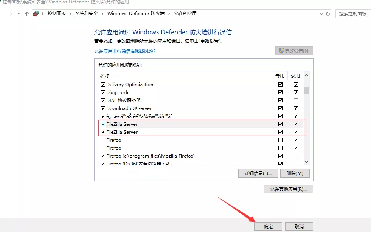Confirm with the 确定 button
Screen dimensions: 371x232
[268, 227]
